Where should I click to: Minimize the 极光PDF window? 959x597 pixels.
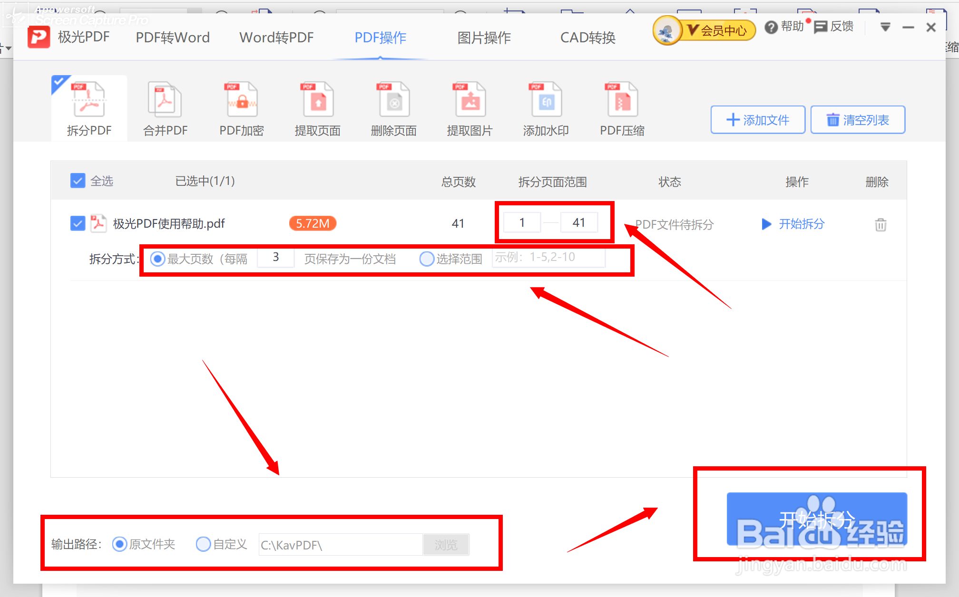point(908,28)
